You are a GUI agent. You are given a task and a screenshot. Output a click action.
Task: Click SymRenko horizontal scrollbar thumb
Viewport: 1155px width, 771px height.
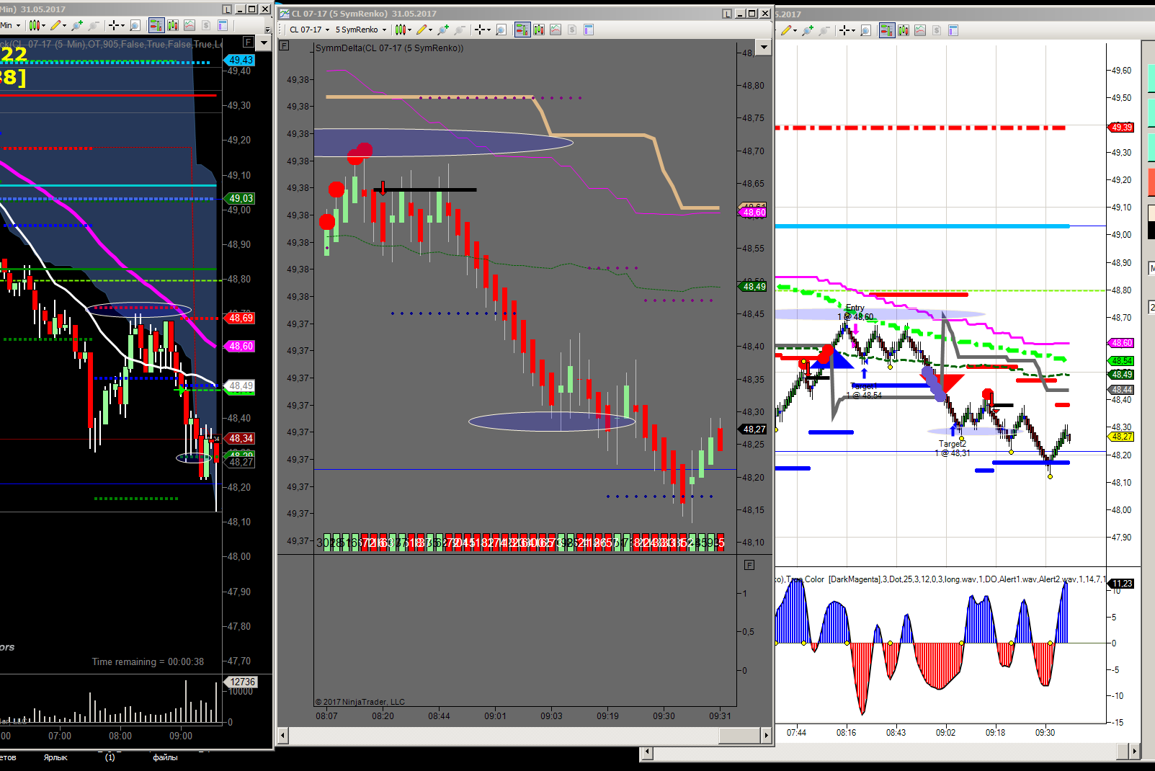pyautogui.click(x=739, y=735)
